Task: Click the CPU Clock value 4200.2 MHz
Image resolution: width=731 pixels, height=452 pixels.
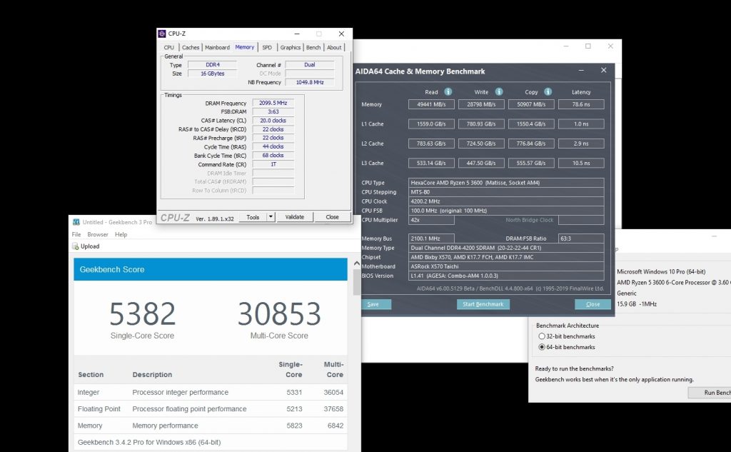Action: (x=506, y=201)
